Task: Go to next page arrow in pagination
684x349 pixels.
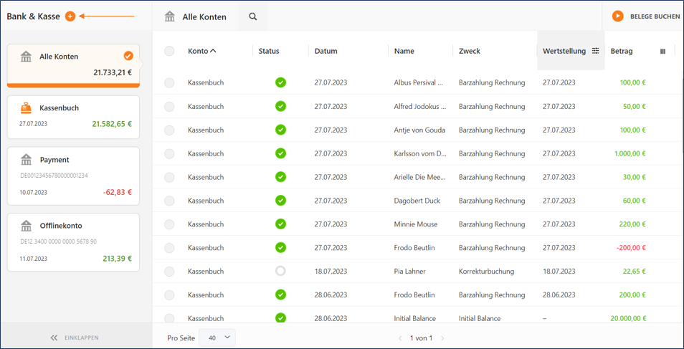Action: 442,338
